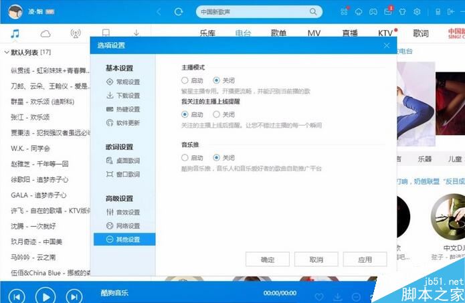Select 关闭 for 我关注的主播上线提醒
The width and height of the screenshot is (465, 303).
point(217,114)
